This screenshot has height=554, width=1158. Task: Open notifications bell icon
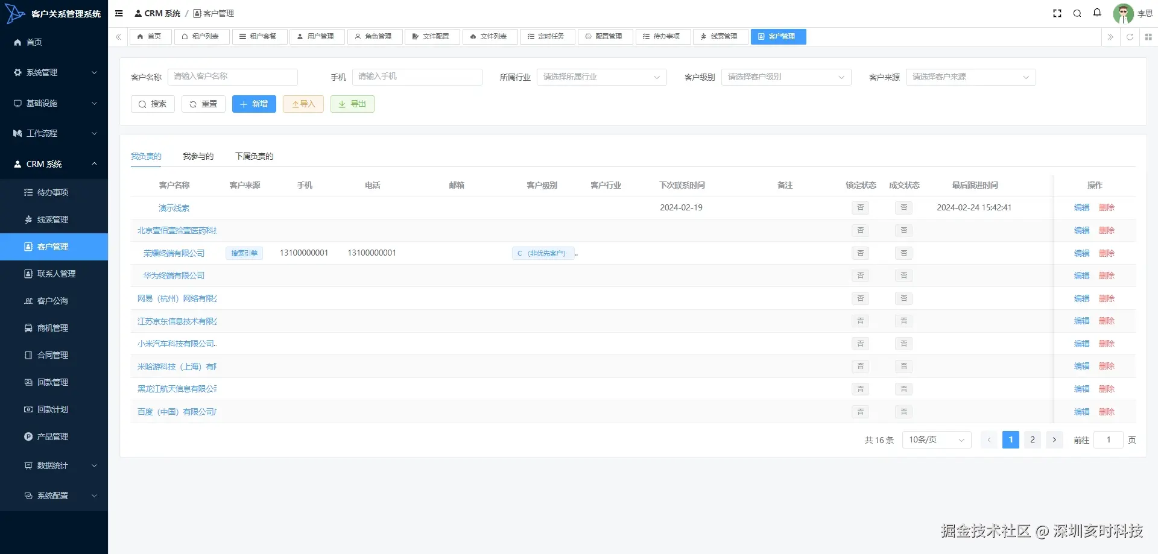[1097, 13]
